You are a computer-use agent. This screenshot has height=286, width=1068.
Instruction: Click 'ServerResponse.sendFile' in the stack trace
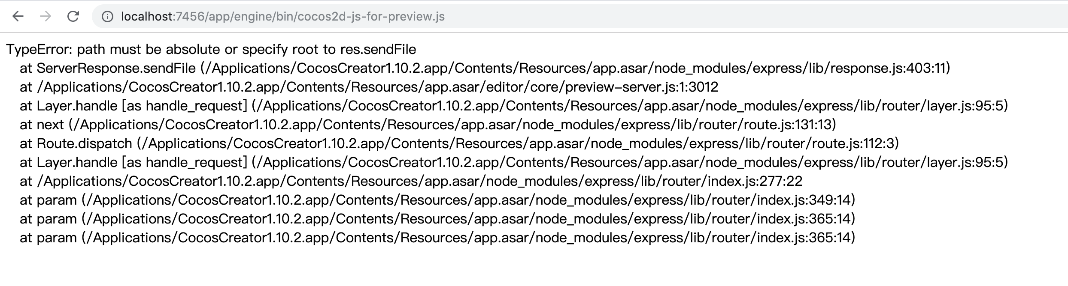click(116, 69)
